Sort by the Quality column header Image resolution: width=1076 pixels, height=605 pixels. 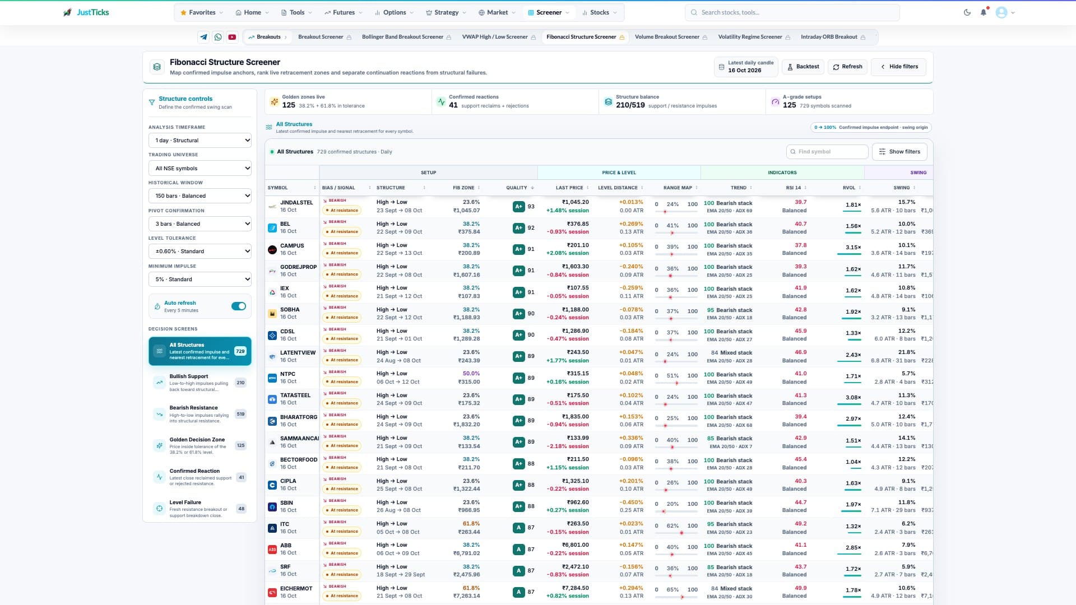click(x=520, y=188)
